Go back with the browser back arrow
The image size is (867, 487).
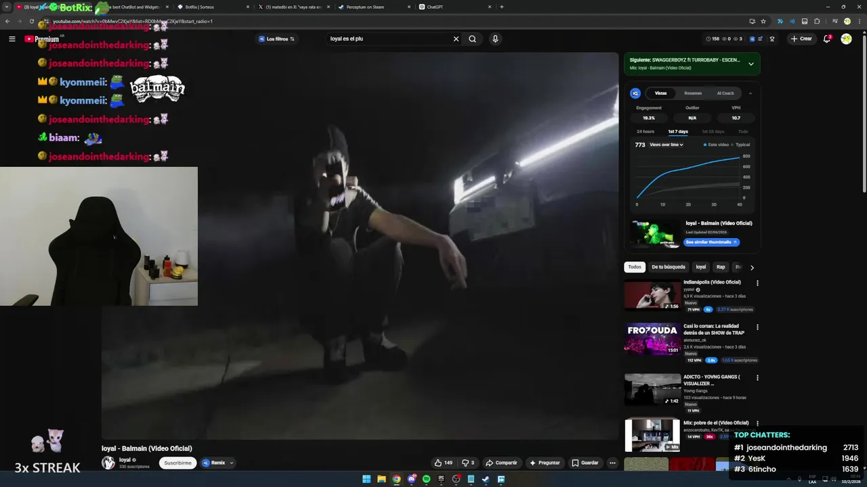(7, 21)
